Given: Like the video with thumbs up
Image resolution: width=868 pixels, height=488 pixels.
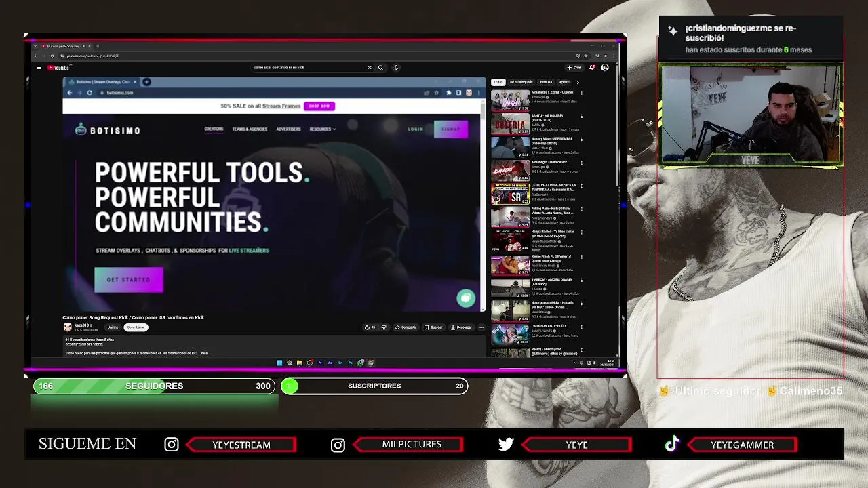Looking at the screenshot, I should (x=370, y=327).
